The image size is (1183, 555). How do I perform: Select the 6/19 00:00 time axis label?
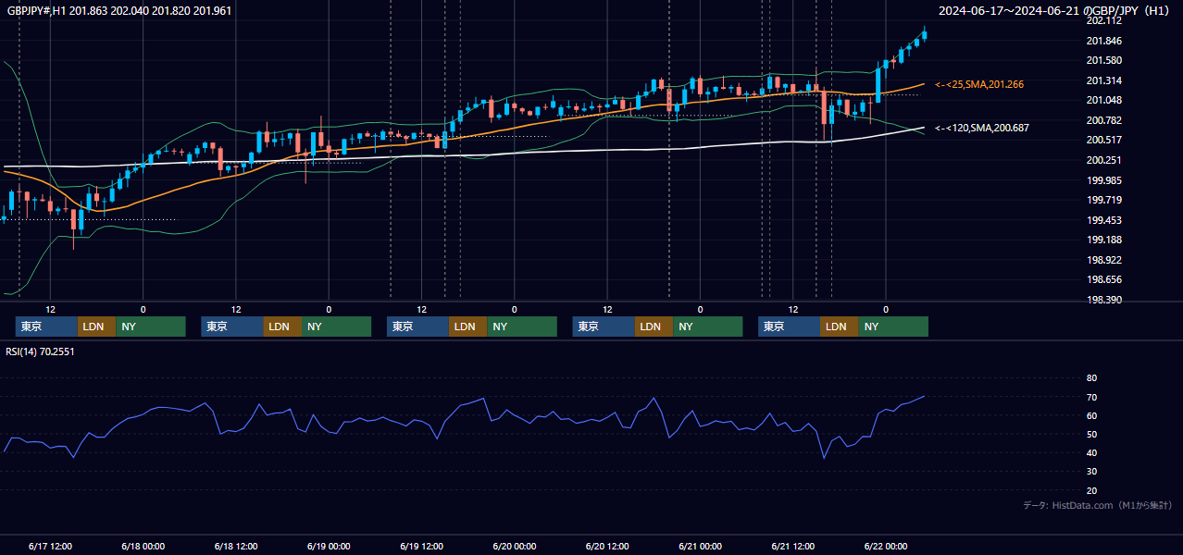329,546
